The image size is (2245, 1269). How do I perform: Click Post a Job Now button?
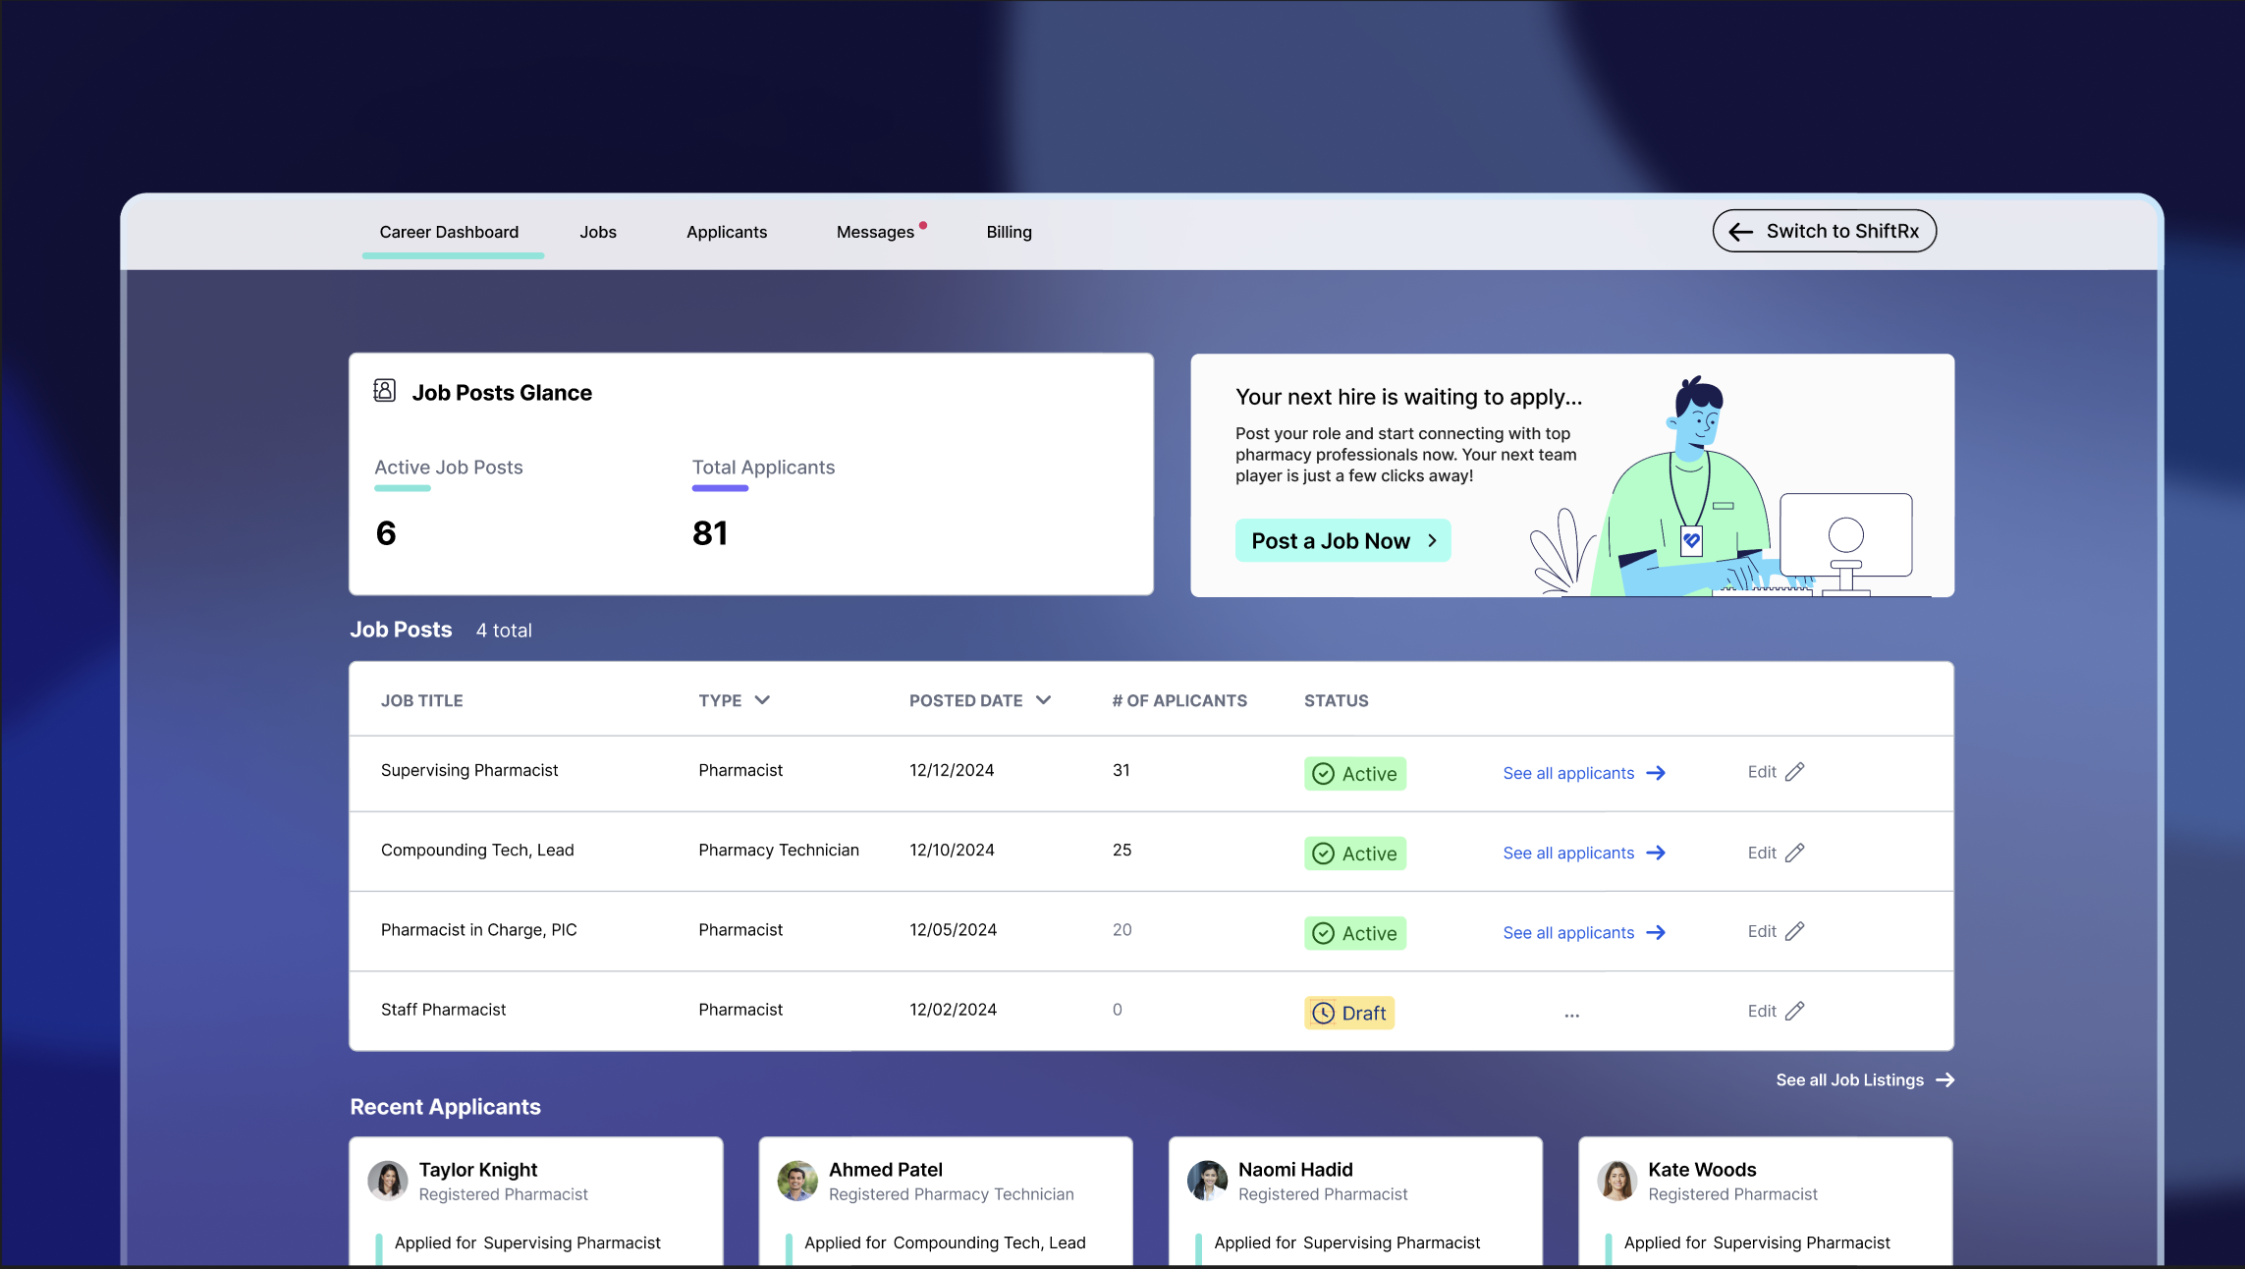pyautogui.click(x=1342, y=540)
